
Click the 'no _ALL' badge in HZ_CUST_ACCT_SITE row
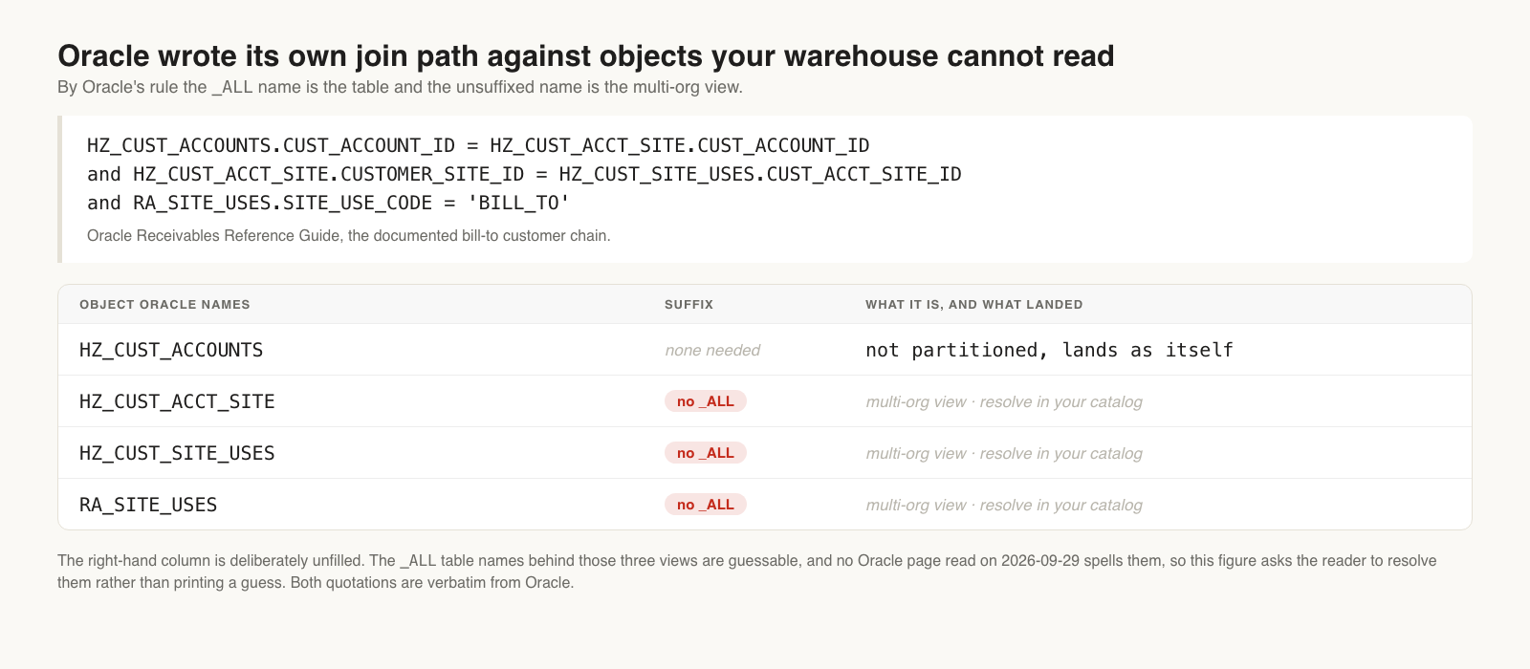(x=706, y=401)
